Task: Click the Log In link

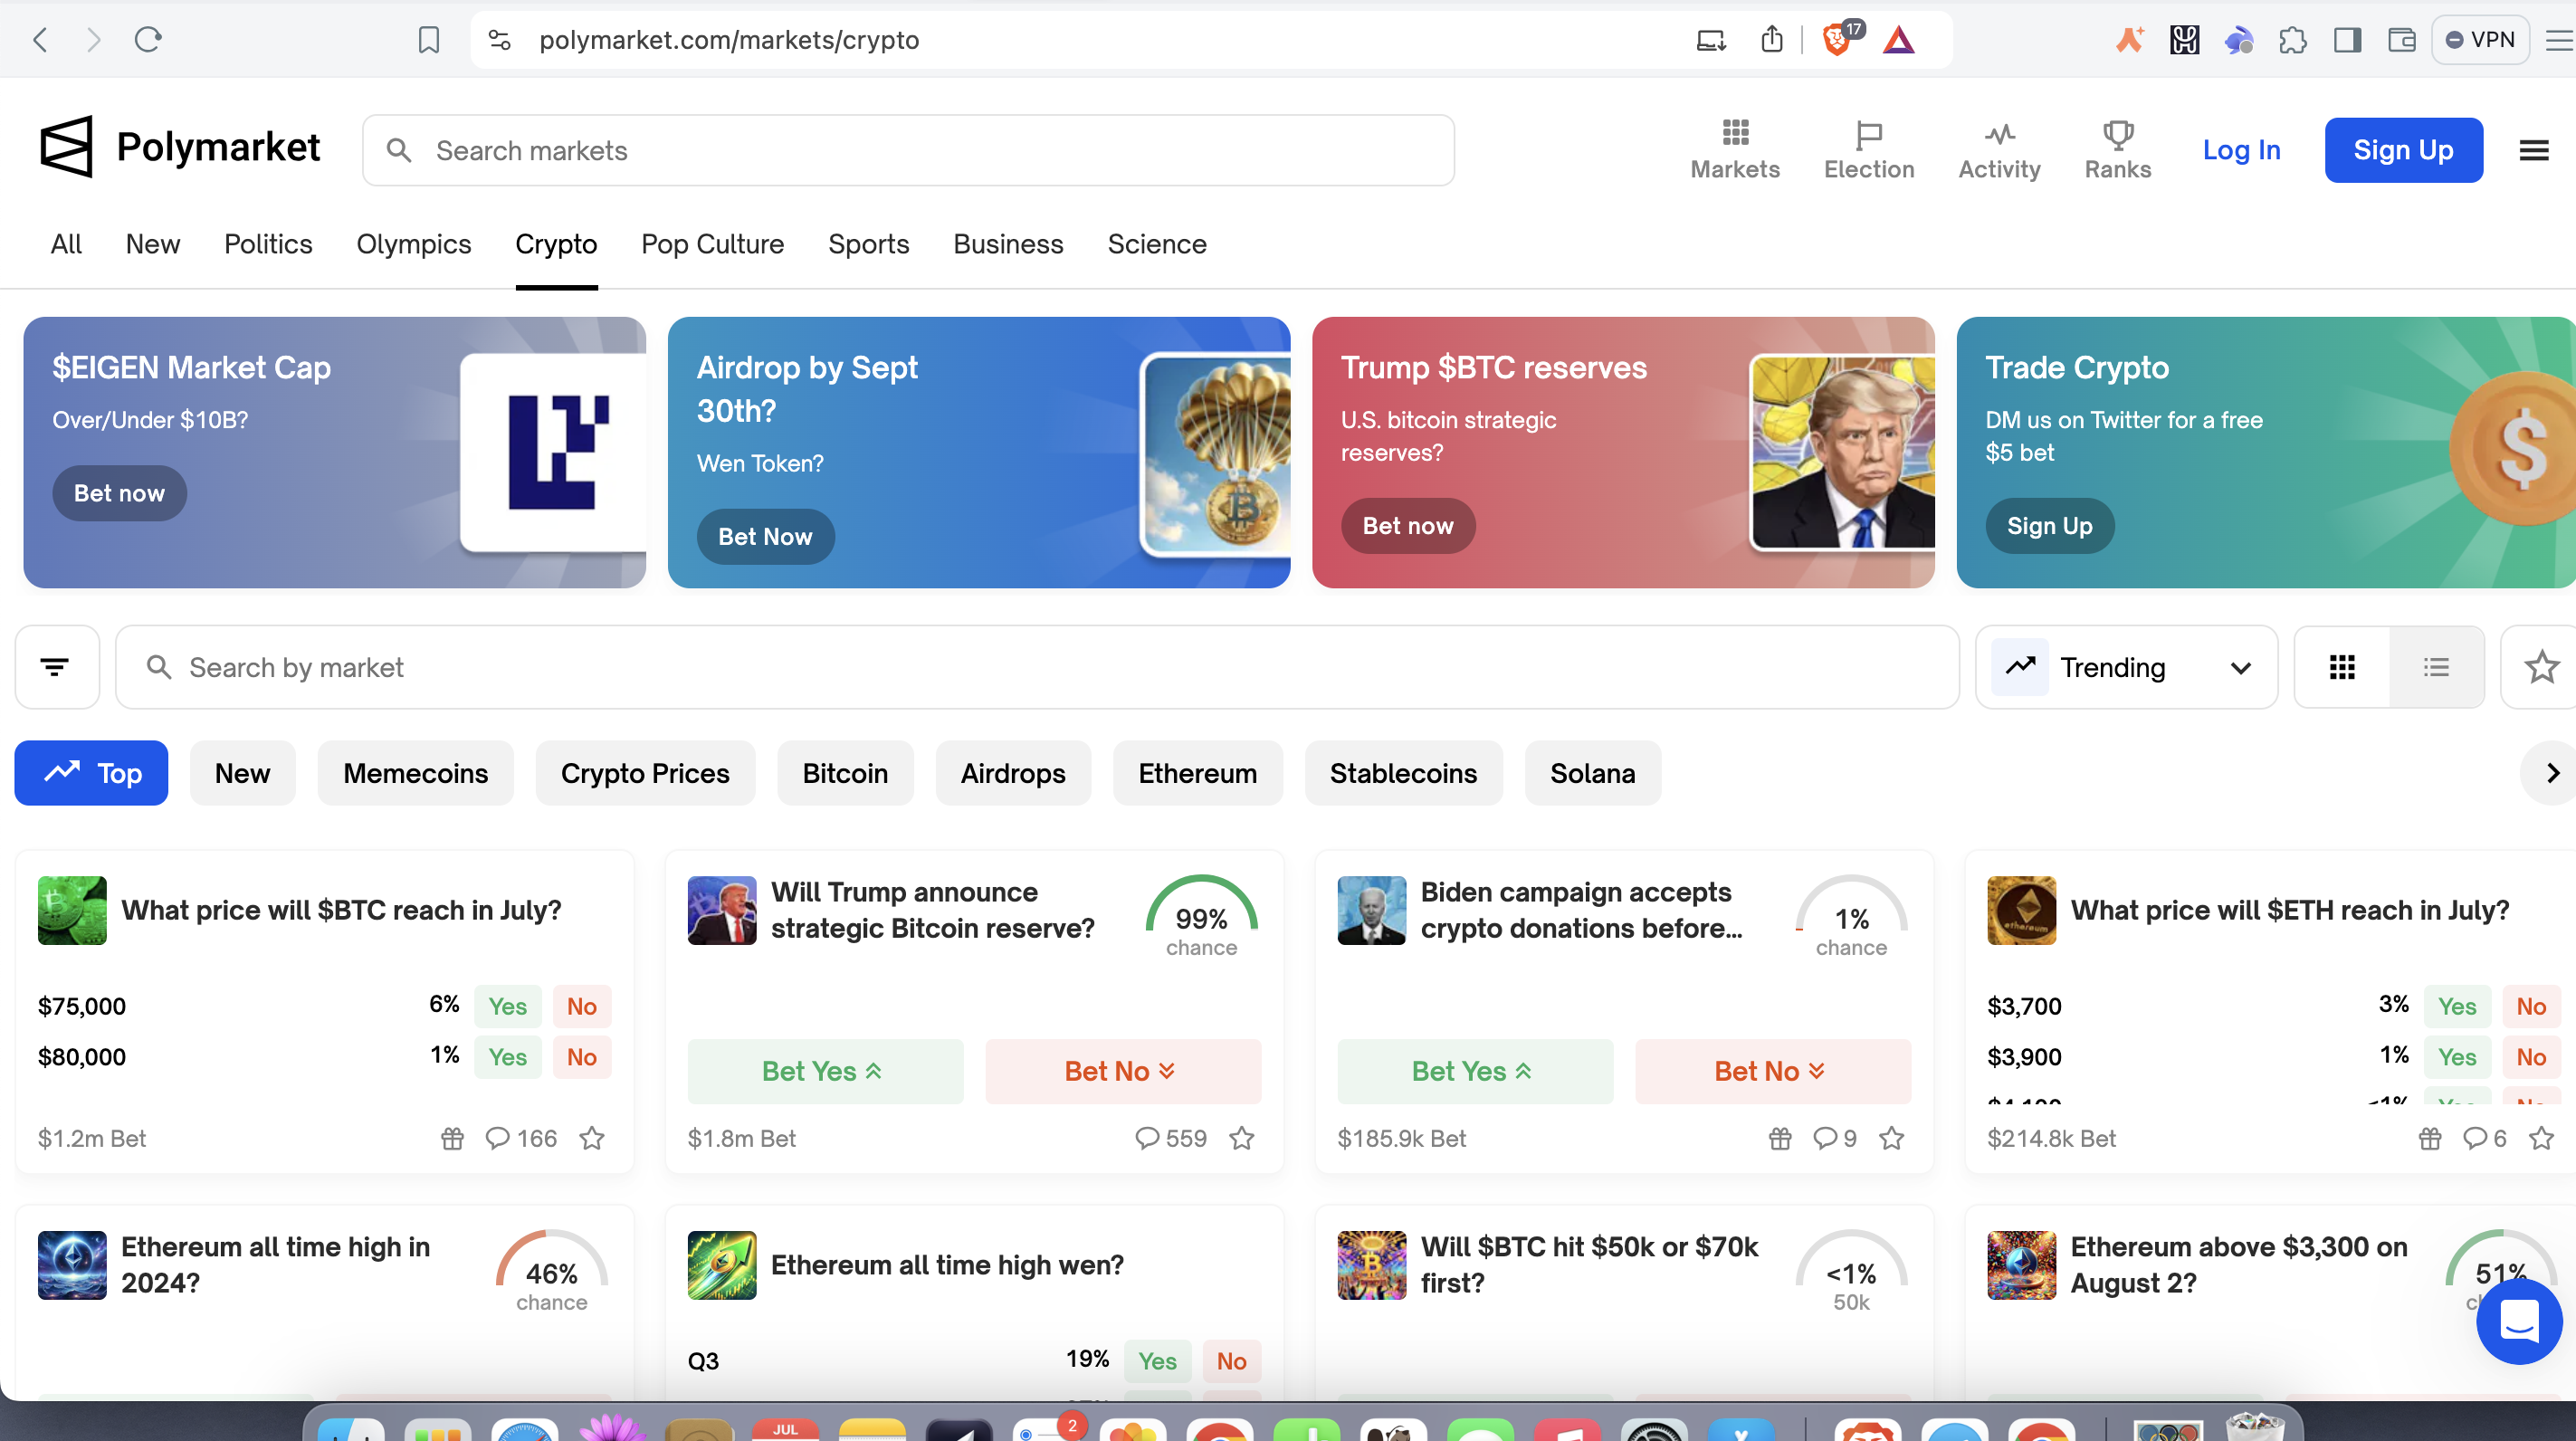Action: pyautogui.click(x=2241, y=150)
